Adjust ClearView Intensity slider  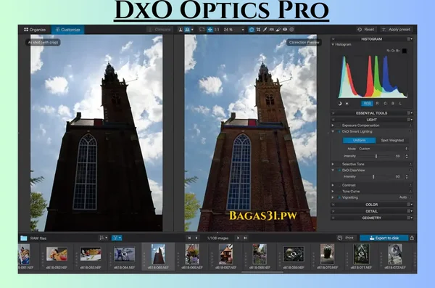(x=373, y=176)
